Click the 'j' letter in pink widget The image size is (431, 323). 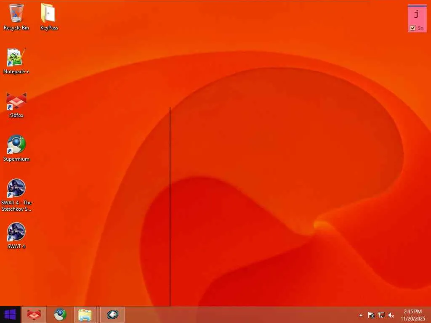[417, 14]
